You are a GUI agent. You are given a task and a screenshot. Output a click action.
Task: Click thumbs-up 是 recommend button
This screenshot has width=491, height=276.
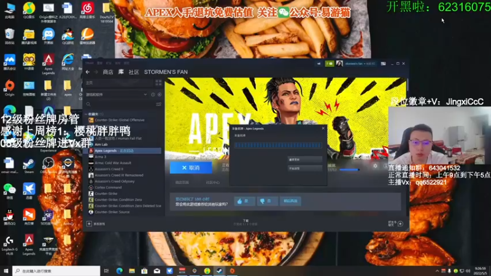(x=244, y=201)
